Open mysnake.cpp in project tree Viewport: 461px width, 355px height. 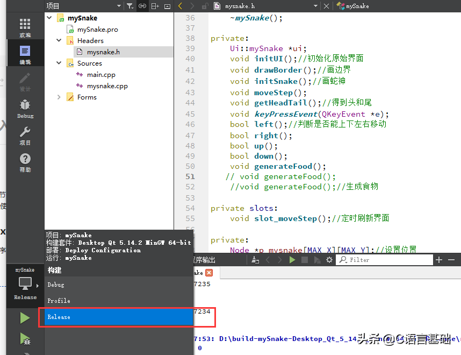pyautogui.click(x=107, y=86)
